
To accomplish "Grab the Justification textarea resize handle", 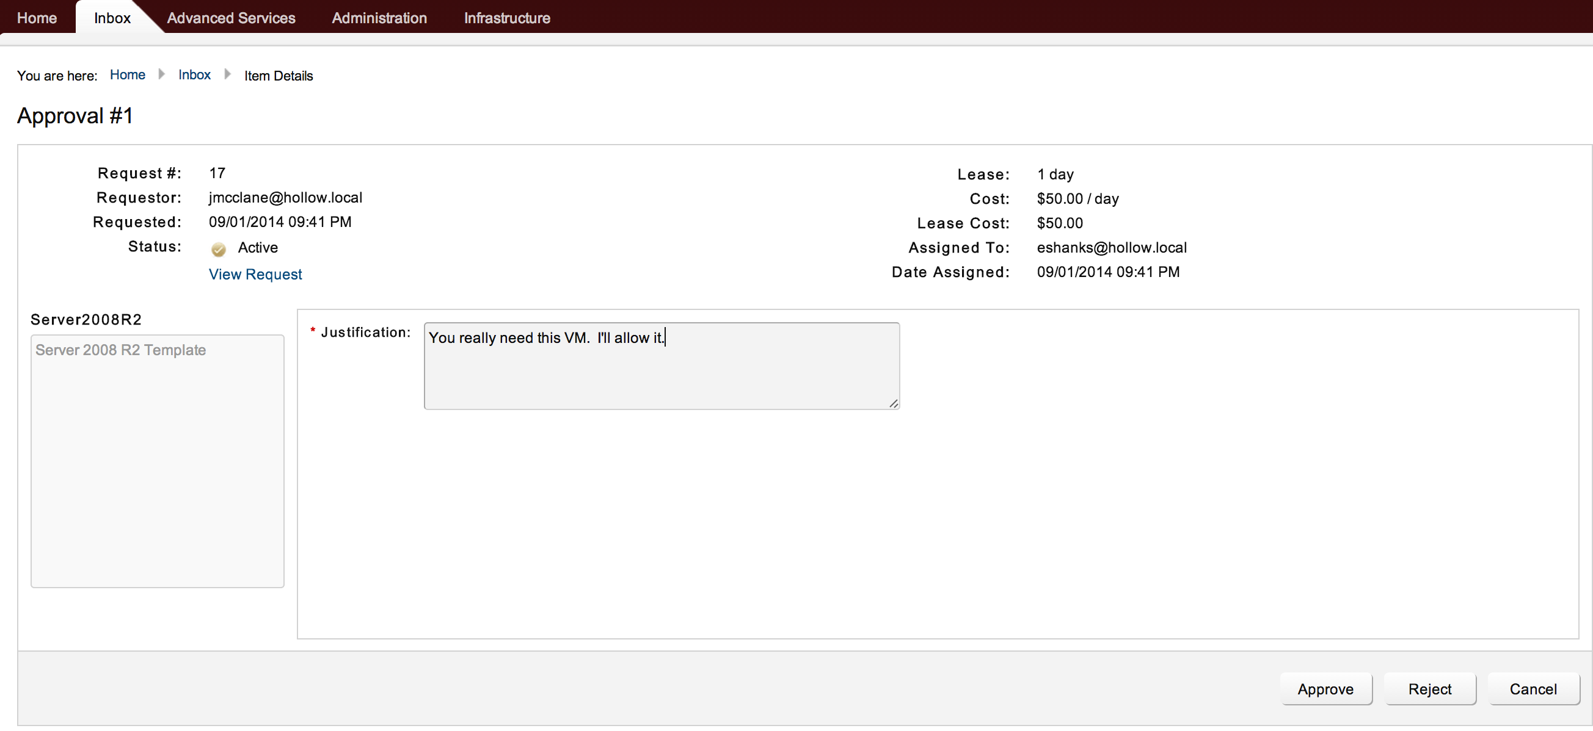I will (894, 403).
